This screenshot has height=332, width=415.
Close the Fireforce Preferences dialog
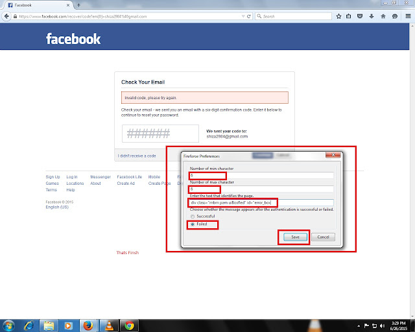[333, 154]
